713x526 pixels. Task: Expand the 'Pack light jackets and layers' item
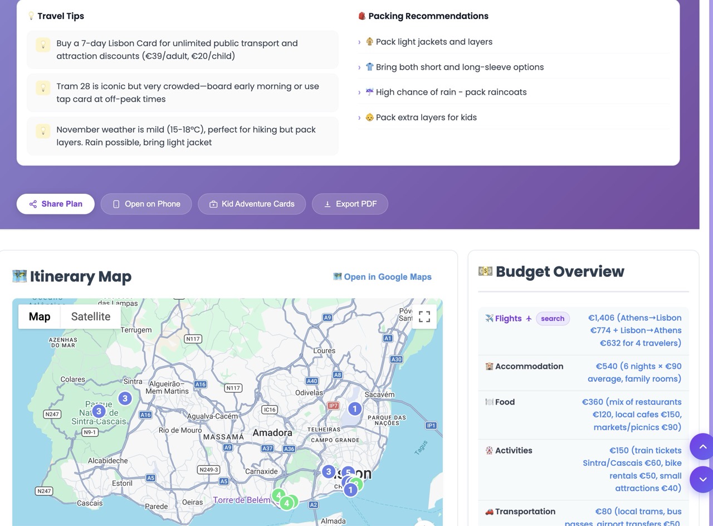(x=514, y=42)
